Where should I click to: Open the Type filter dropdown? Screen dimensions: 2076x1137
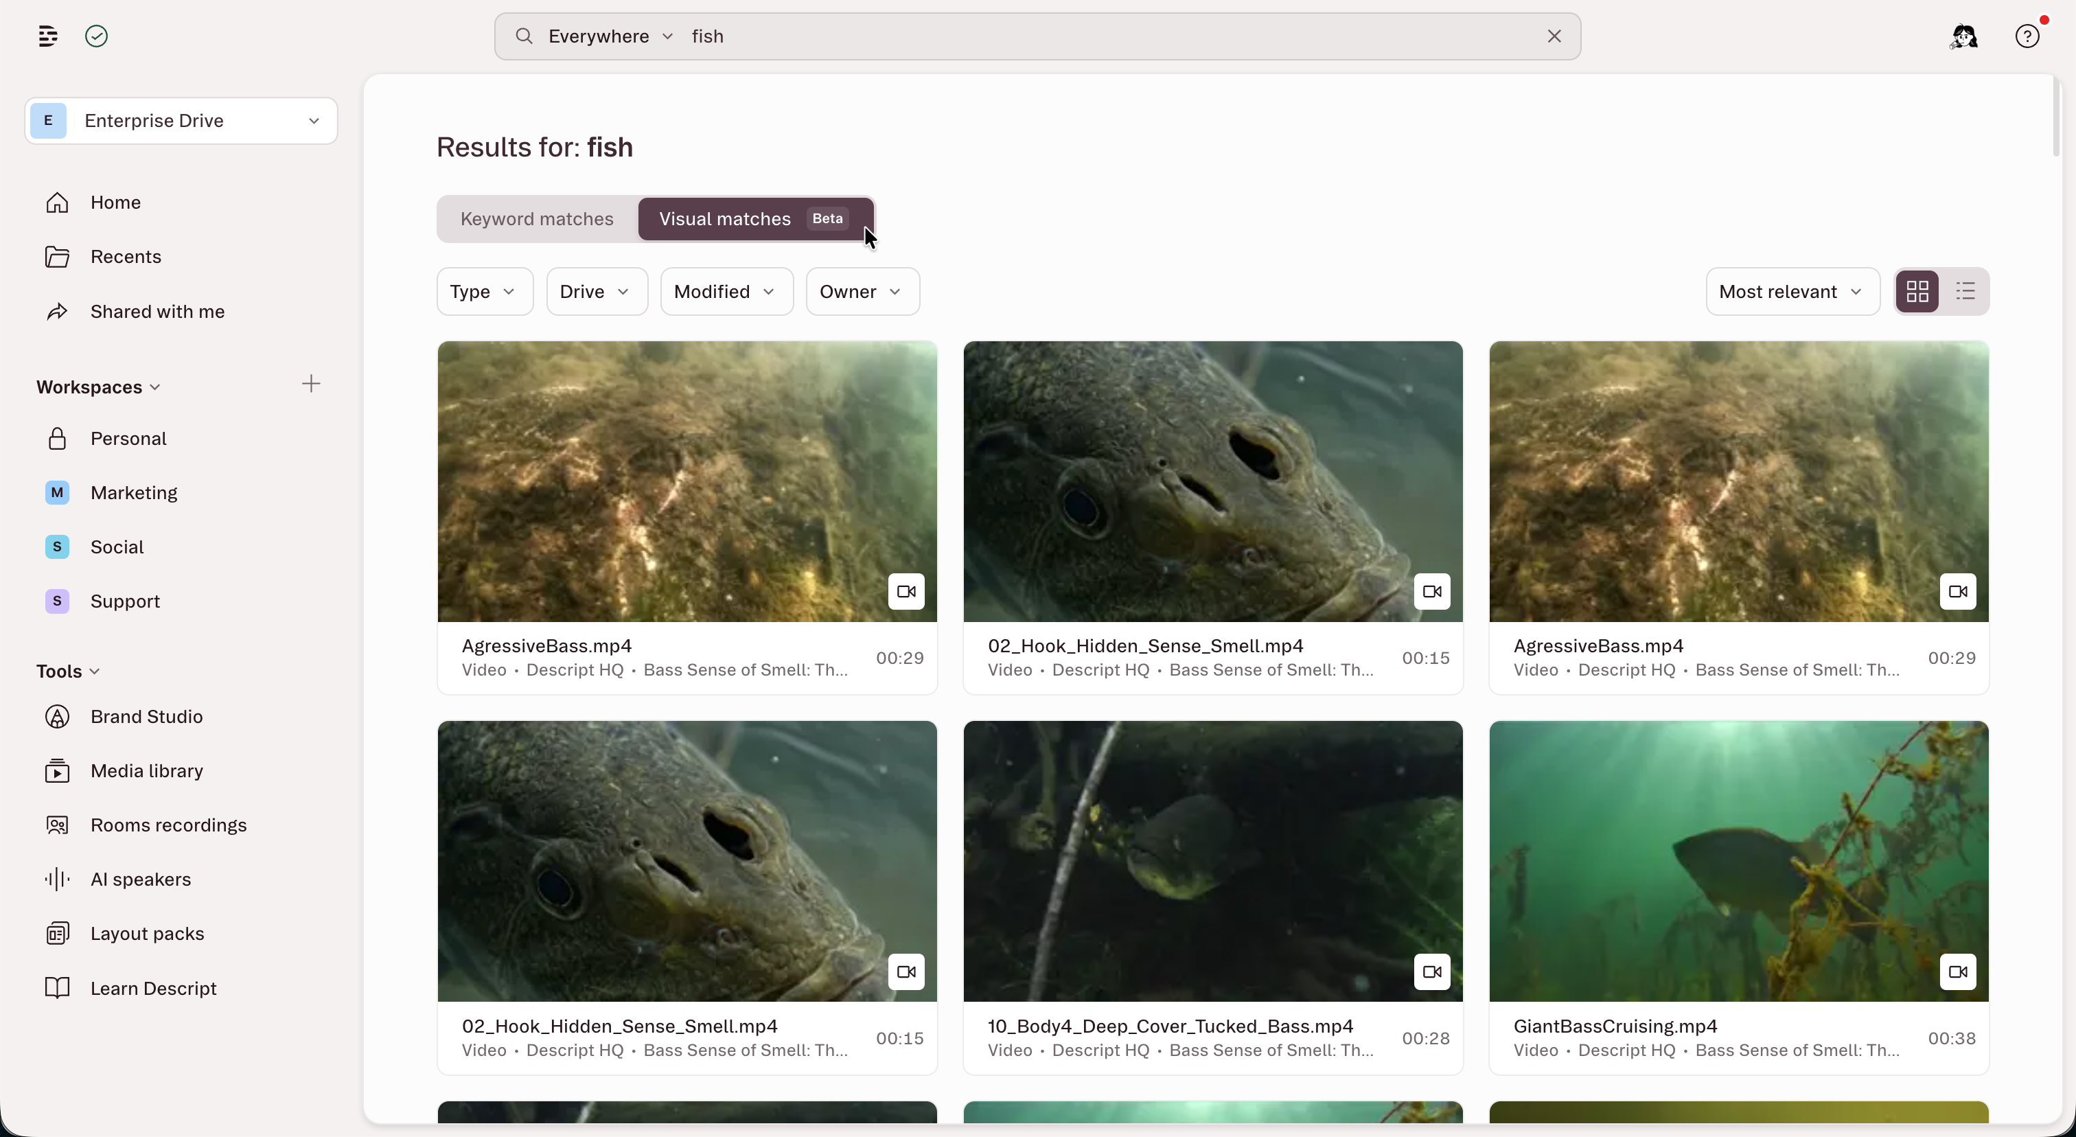[x=485, y=292]
